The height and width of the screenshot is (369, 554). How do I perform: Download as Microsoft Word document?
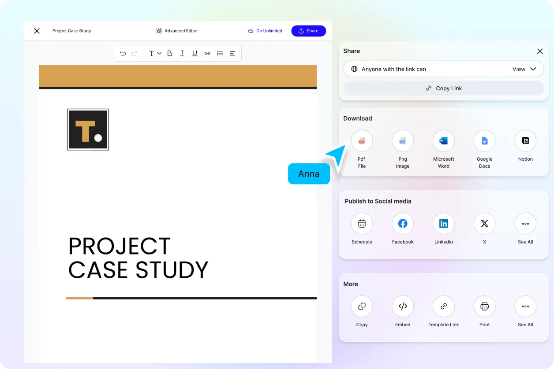pyautogui.click(x=443, y=141)
